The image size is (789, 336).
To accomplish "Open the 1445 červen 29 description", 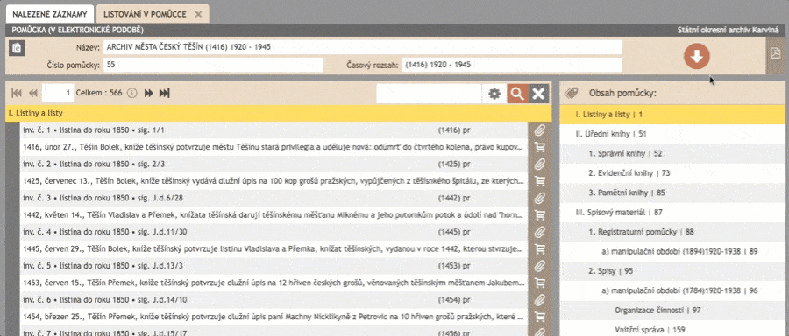I will 274,249.
